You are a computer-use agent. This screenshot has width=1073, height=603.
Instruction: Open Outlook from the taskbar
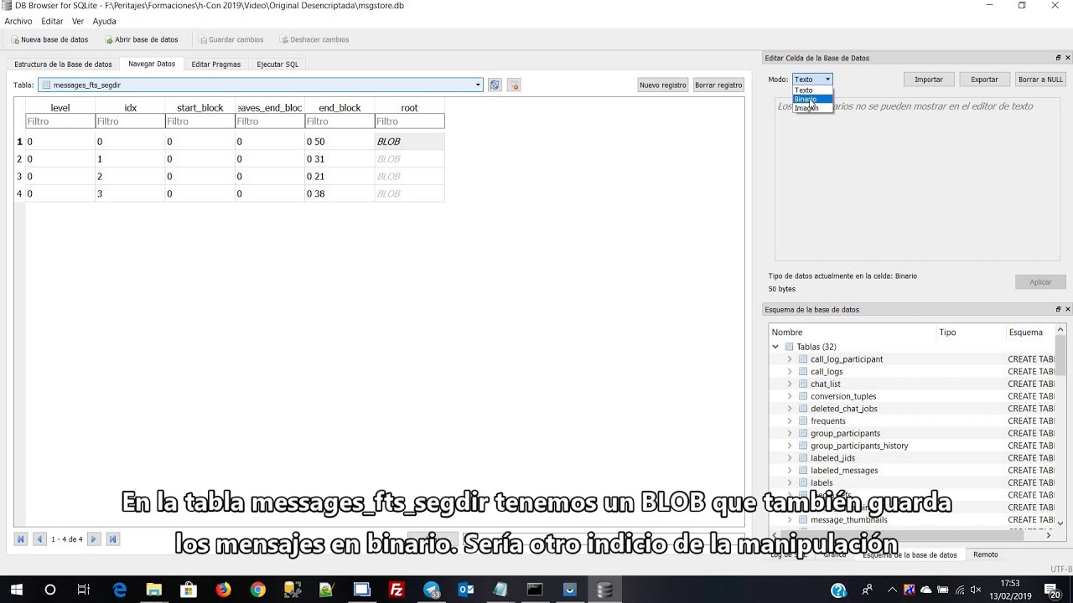tap(466, 590)
